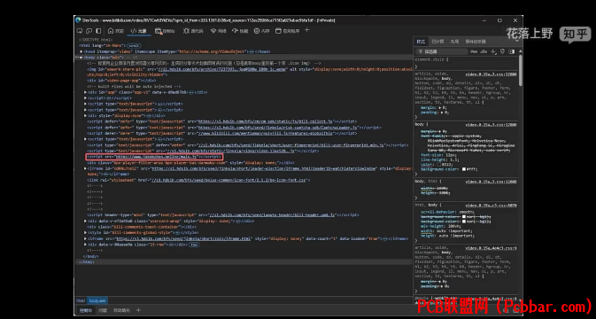The width and height of the screenshot is (596, 319).
Task: Click the new style rule plus icon
Action: click(493, 51)
